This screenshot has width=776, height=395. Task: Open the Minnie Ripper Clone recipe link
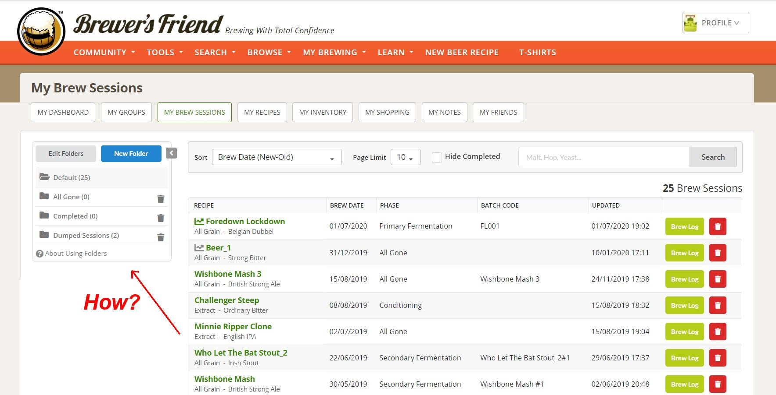coord(233,327)
